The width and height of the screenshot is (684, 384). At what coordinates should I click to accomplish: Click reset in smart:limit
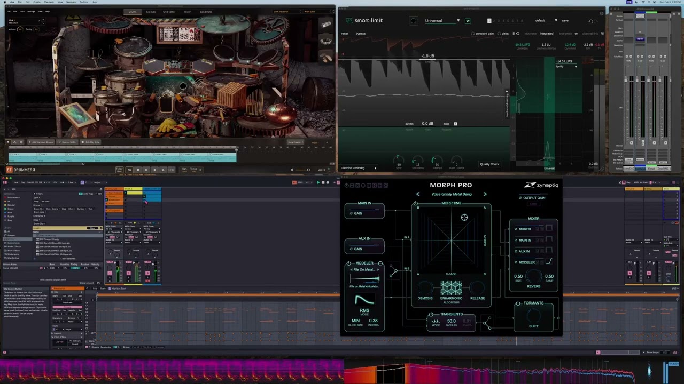click(x=345, y=34)
